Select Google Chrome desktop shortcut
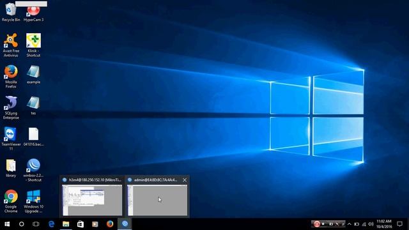This screenshot has width=409, height=230. 11,201
